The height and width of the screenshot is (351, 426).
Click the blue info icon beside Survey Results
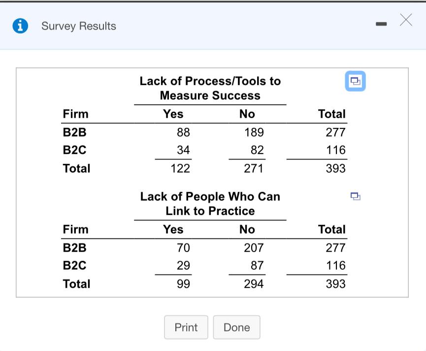(20, 26)
